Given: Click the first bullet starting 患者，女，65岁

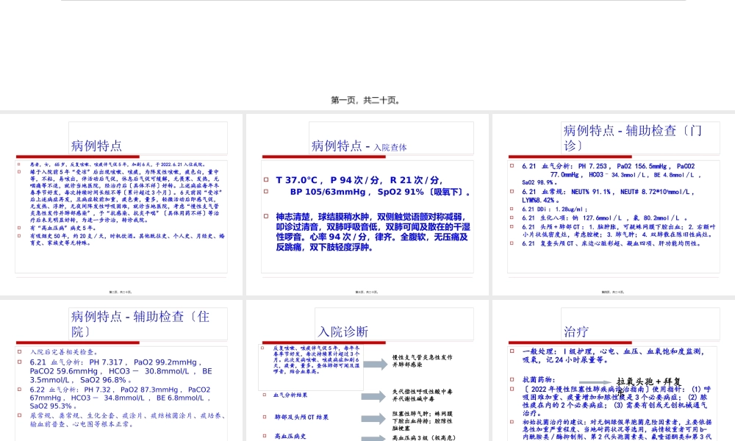Looking at the screenshot, I should click(x=118, y=165).
